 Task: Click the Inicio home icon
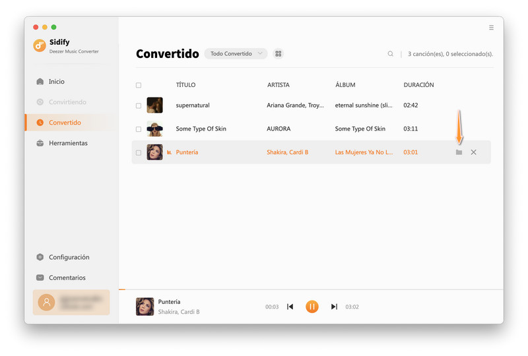(x=40, y=82)
